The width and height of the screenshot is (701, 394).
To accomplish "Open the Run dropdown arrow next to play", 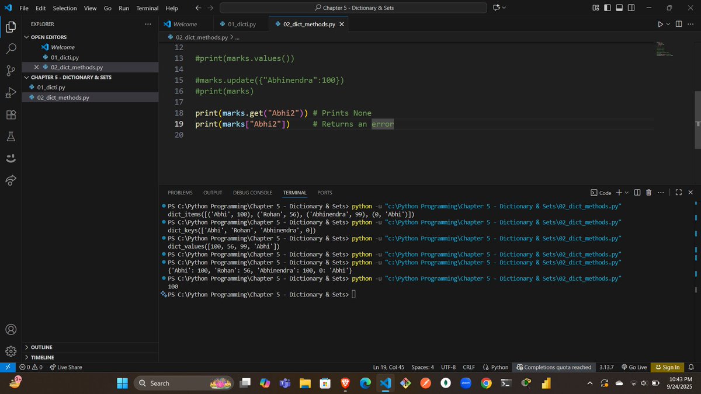I will point(668,24).
